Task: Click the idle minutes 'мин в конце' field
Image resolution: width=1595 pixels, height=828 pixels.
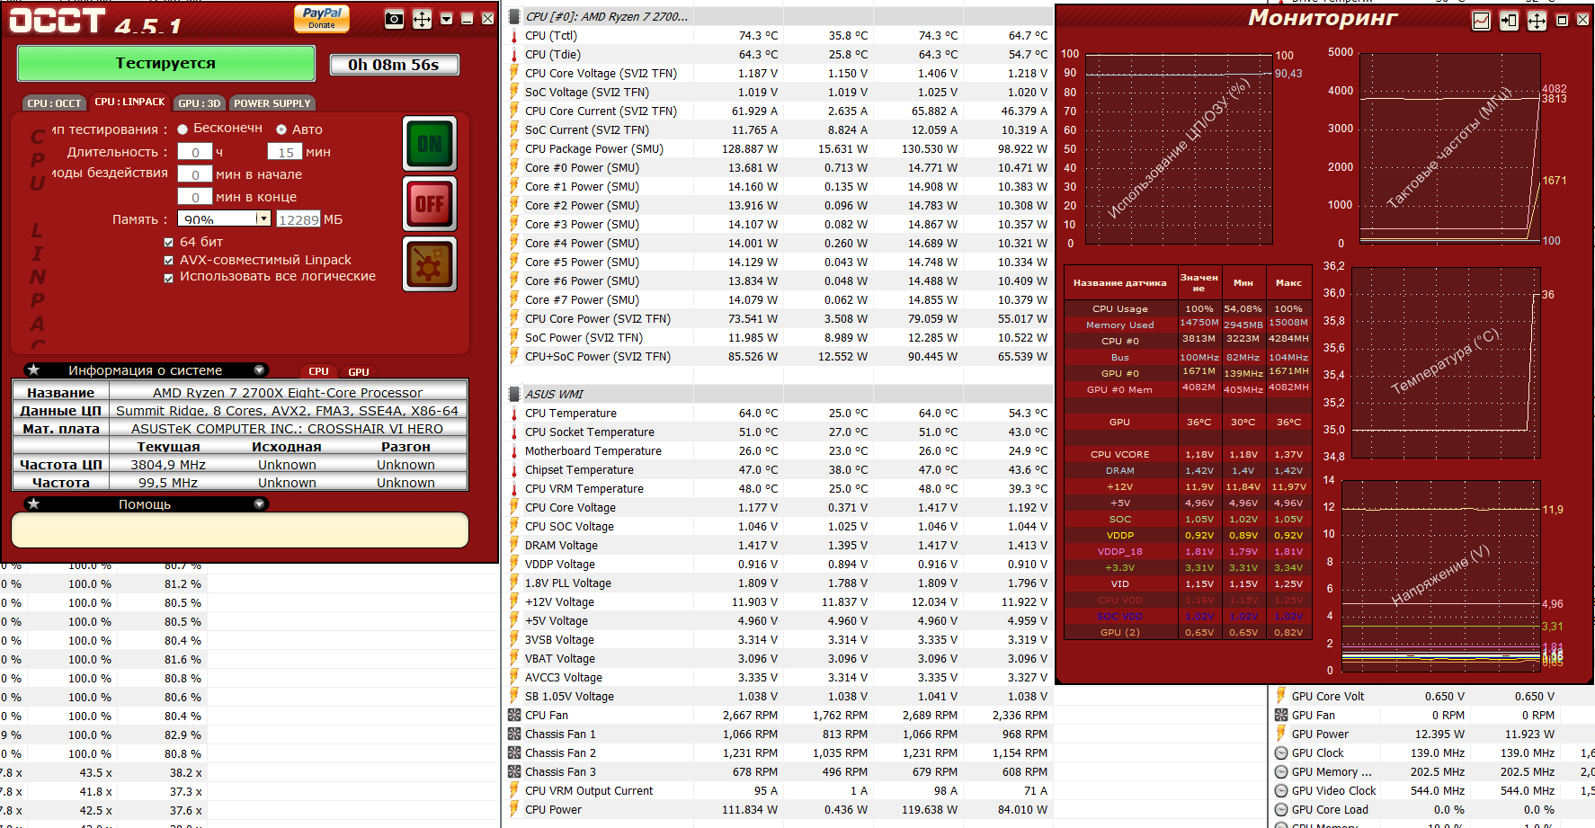Action: pos(195,197)
